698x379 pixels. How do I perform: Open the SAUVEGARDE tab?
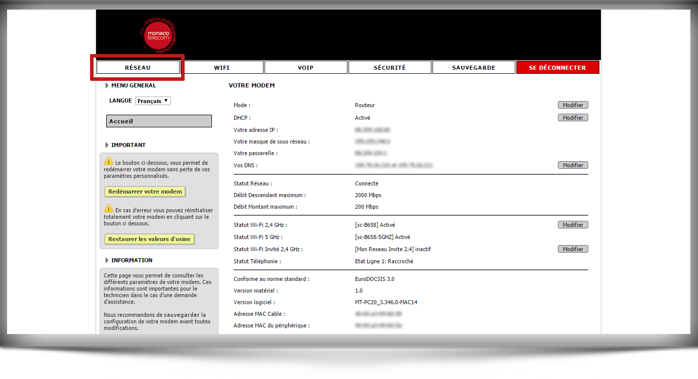[474, 67]
